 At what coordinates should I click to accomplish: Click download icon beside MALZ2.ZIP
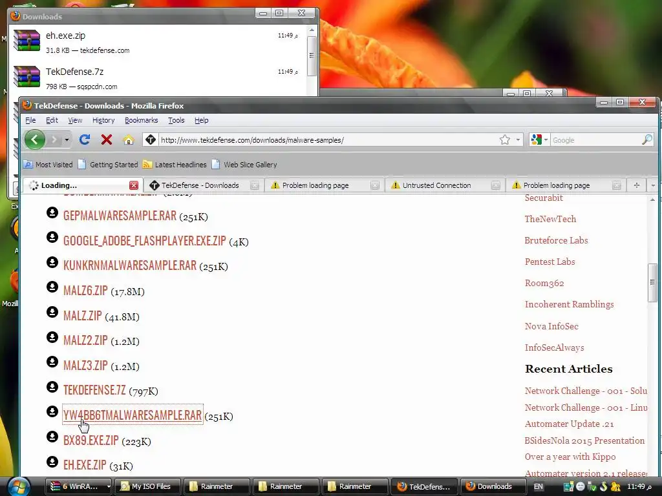52,336
